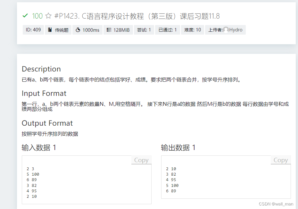Open the 传统题 category tab
This screenshot has width=298, height=209.
tap(58, 30)
